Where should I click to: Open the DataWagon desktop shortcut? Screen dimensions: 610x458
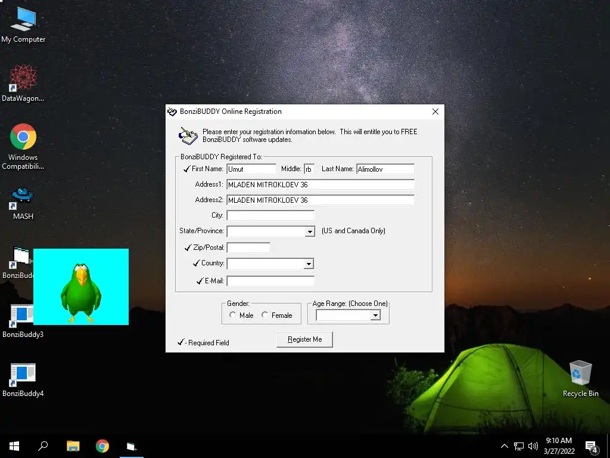pyautogui.click(x=23, y=83)
